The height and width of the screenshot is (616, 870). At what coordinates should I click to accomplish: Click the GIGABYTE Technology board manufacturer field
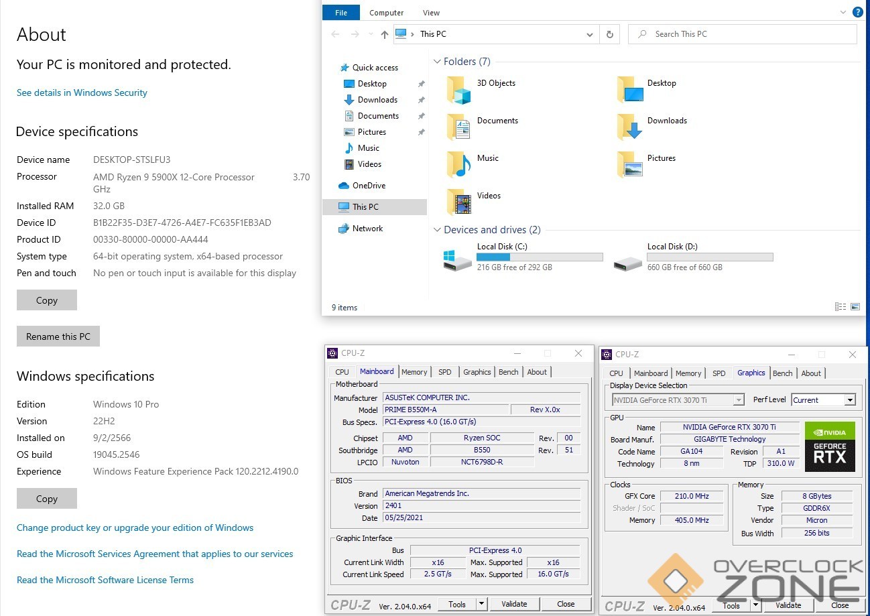pos(729,439)
